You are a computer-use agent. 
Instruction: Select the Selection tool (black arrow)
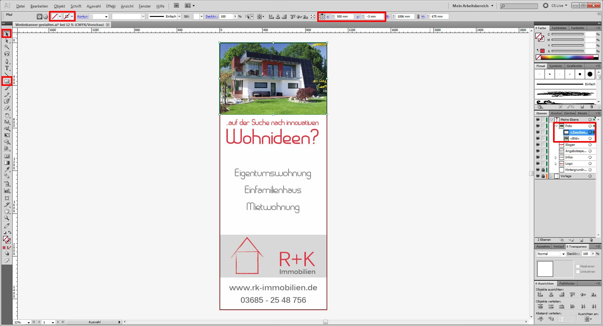pos(6,33)
